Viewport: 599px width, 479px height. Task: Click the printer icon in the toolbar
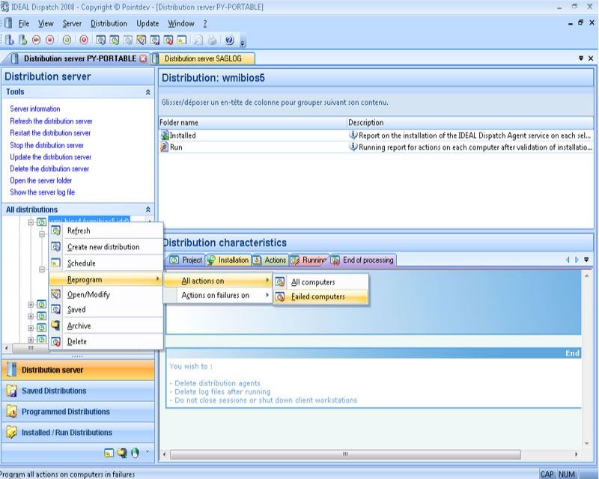213,40
